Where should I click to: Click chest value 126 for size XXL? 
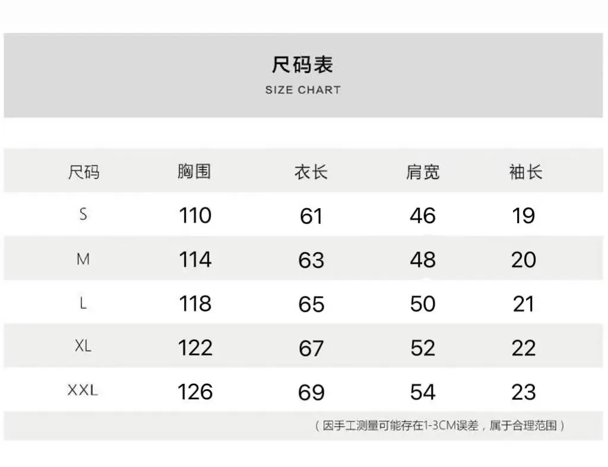(x=195, y=392)
